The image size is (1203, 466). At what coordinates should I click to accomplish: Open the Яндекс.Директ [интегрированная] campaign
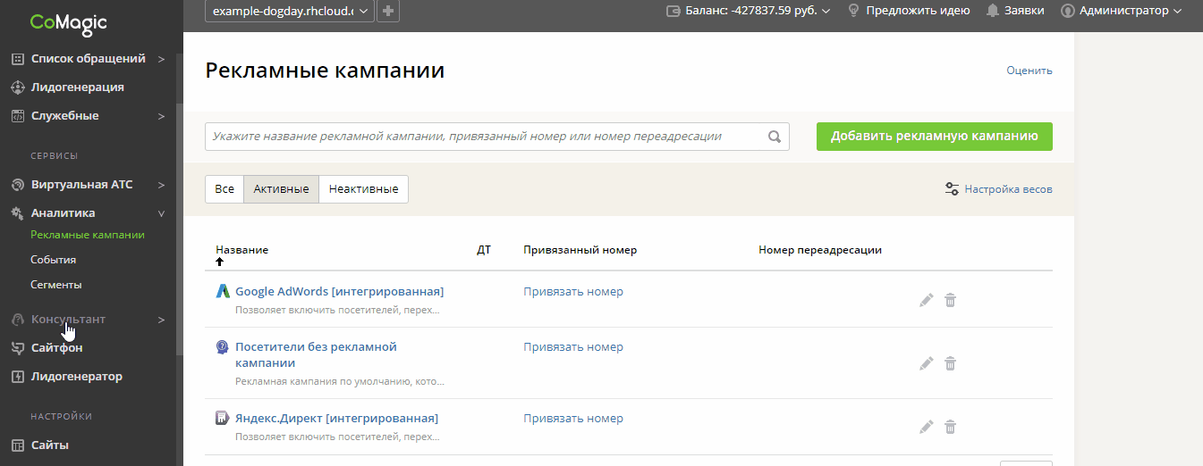point(336,418)
